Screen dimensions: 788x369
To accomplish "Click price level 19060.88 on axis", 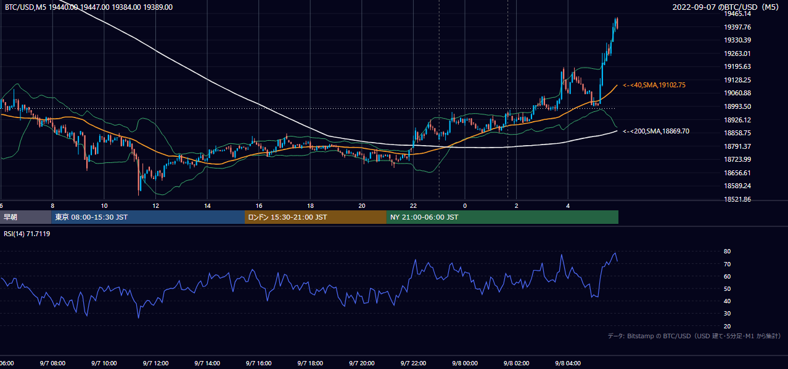I will click(x=737, y=93).
